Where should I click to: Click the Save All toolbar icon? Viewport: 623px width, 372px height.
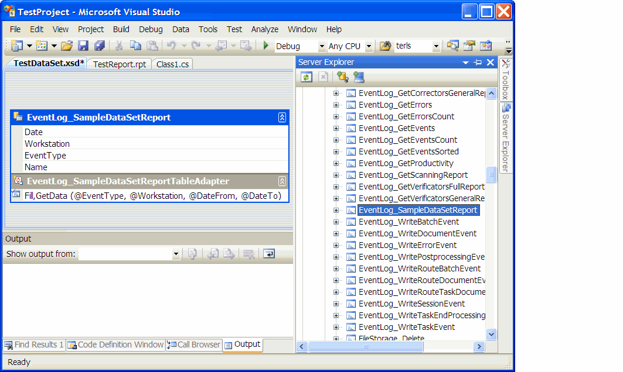click(x=100, y=46)
